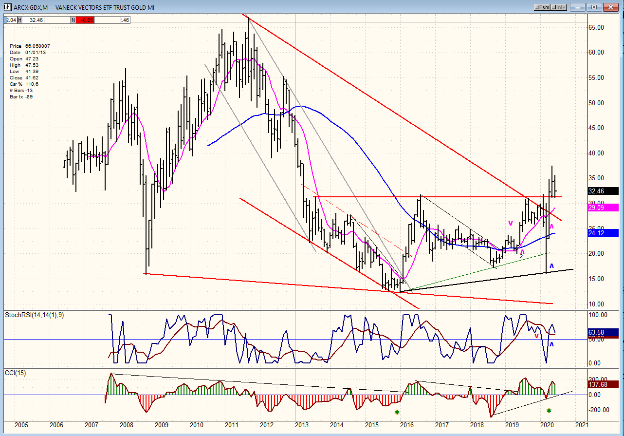Click the chart window icon in title bar

click(x=7, y=7)
